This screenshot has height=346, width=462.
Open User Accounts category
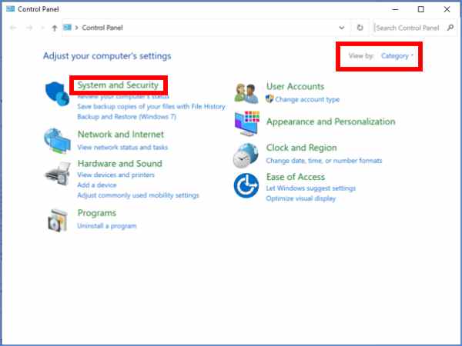pos(295,86)
